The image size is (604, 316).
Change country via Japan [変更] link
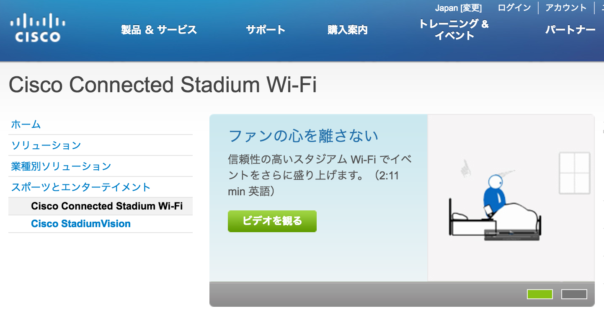click(x=459, y=8)
